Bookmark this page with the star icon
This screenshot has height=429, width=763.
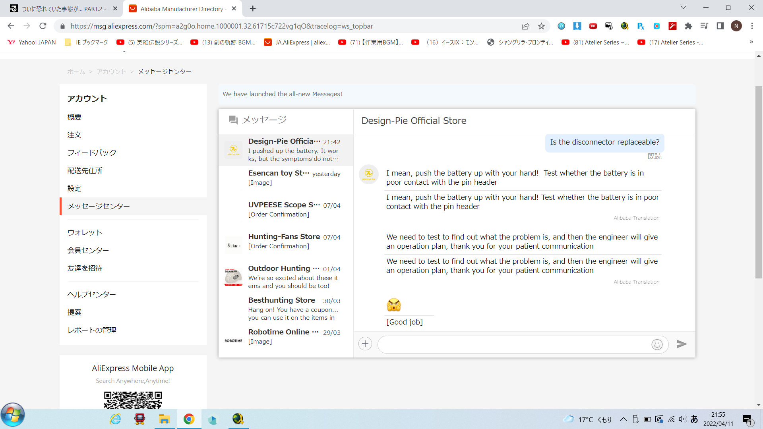point(541,26)
